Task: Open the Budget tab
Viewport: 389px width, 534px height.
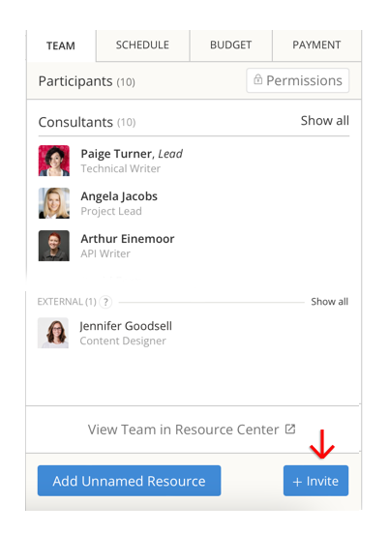Action: [230, 45]
